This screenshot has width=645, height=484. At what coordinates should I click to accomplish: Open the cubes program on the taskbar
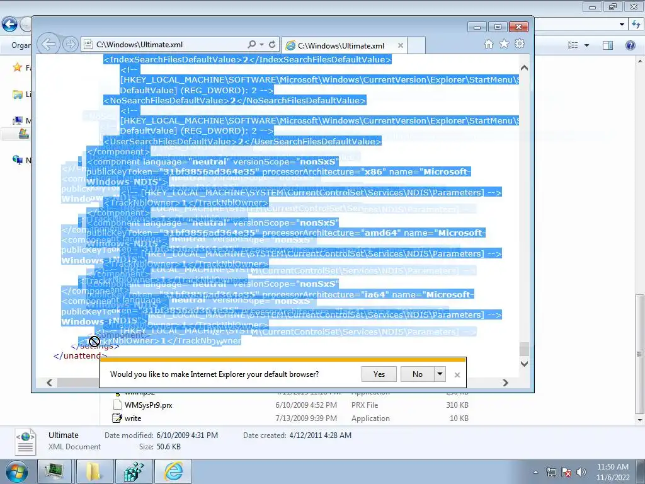pos(134,471)
